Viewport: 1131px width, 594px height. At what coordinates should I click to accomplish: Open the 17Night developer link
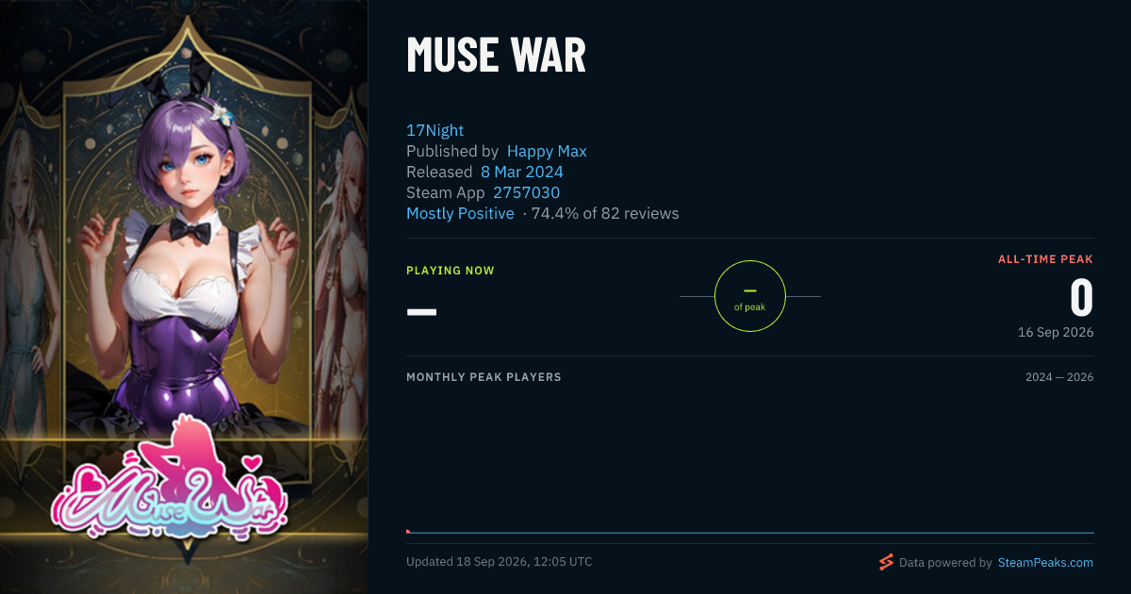[x=434, y=130]
